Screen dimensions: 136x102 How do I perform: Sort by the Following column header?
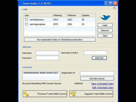[x=59, y=15]
